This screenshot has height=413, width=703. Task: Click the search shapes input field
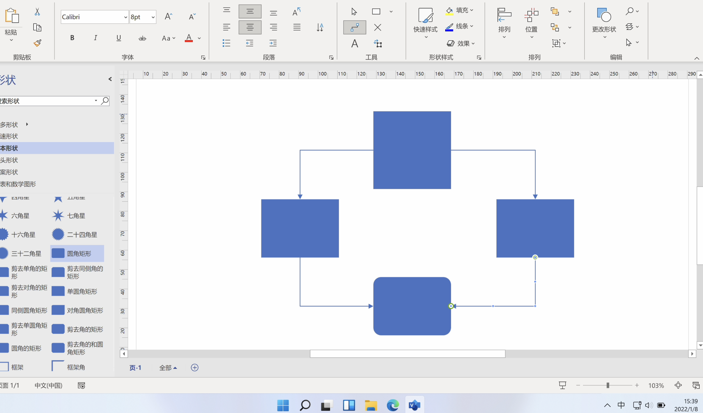(x=47, y=101)
